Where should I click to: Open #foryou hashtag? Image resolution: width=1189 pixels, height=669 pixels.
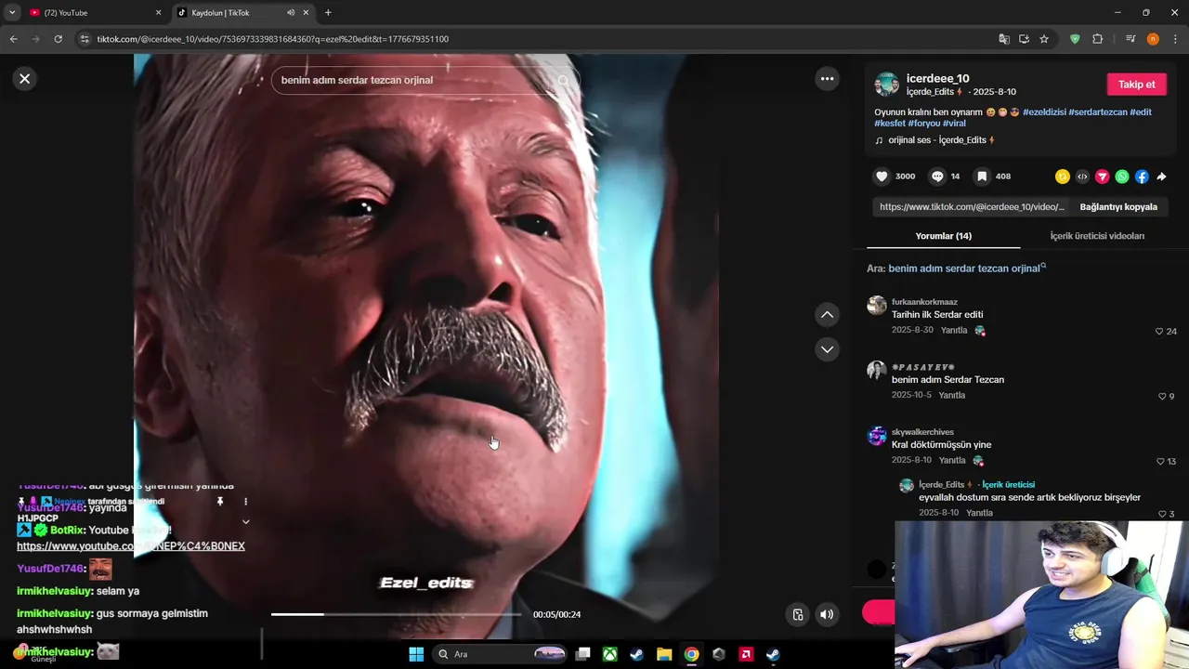pos(924,124)
